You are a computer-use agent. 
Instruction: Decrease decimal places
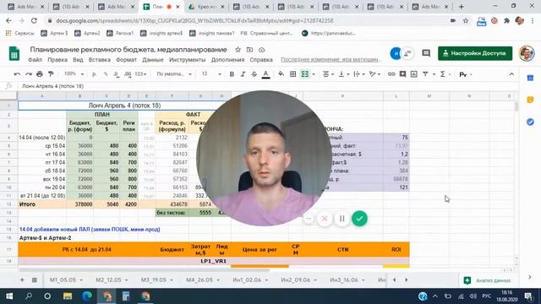coord(117,74)
